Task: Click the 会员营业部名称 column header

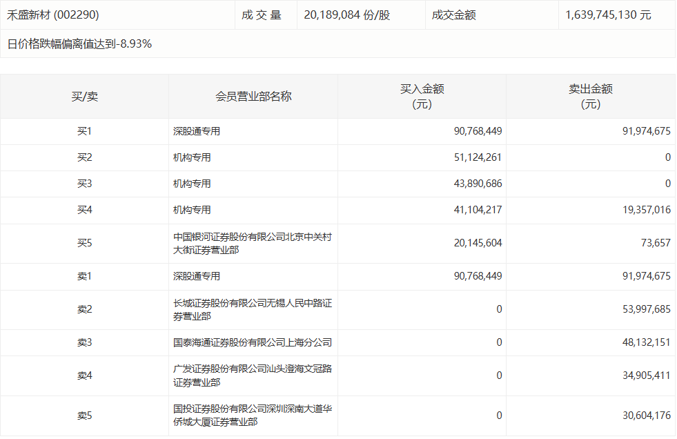Action: pos(253,97)
